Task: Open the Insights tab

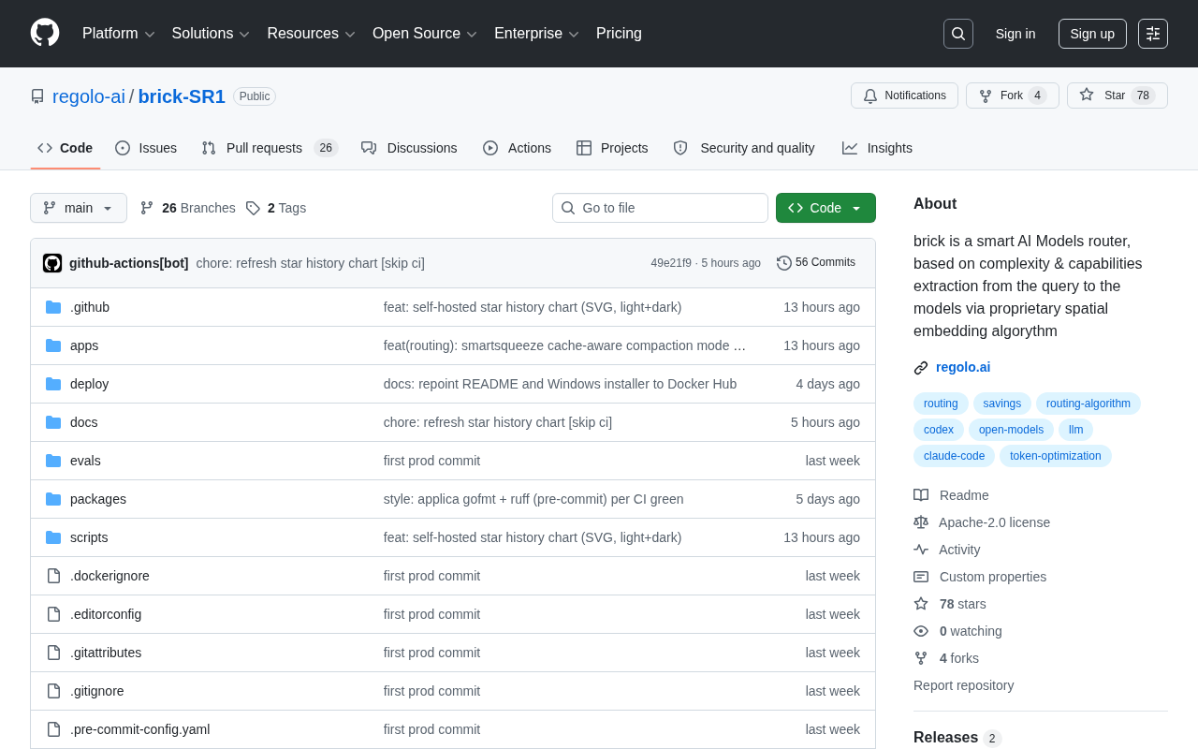Action: 877,148
